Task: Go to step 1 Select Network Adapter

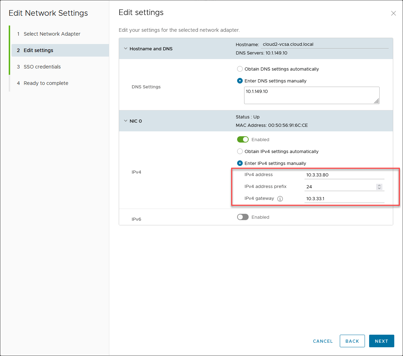Action: coord(52,34)
